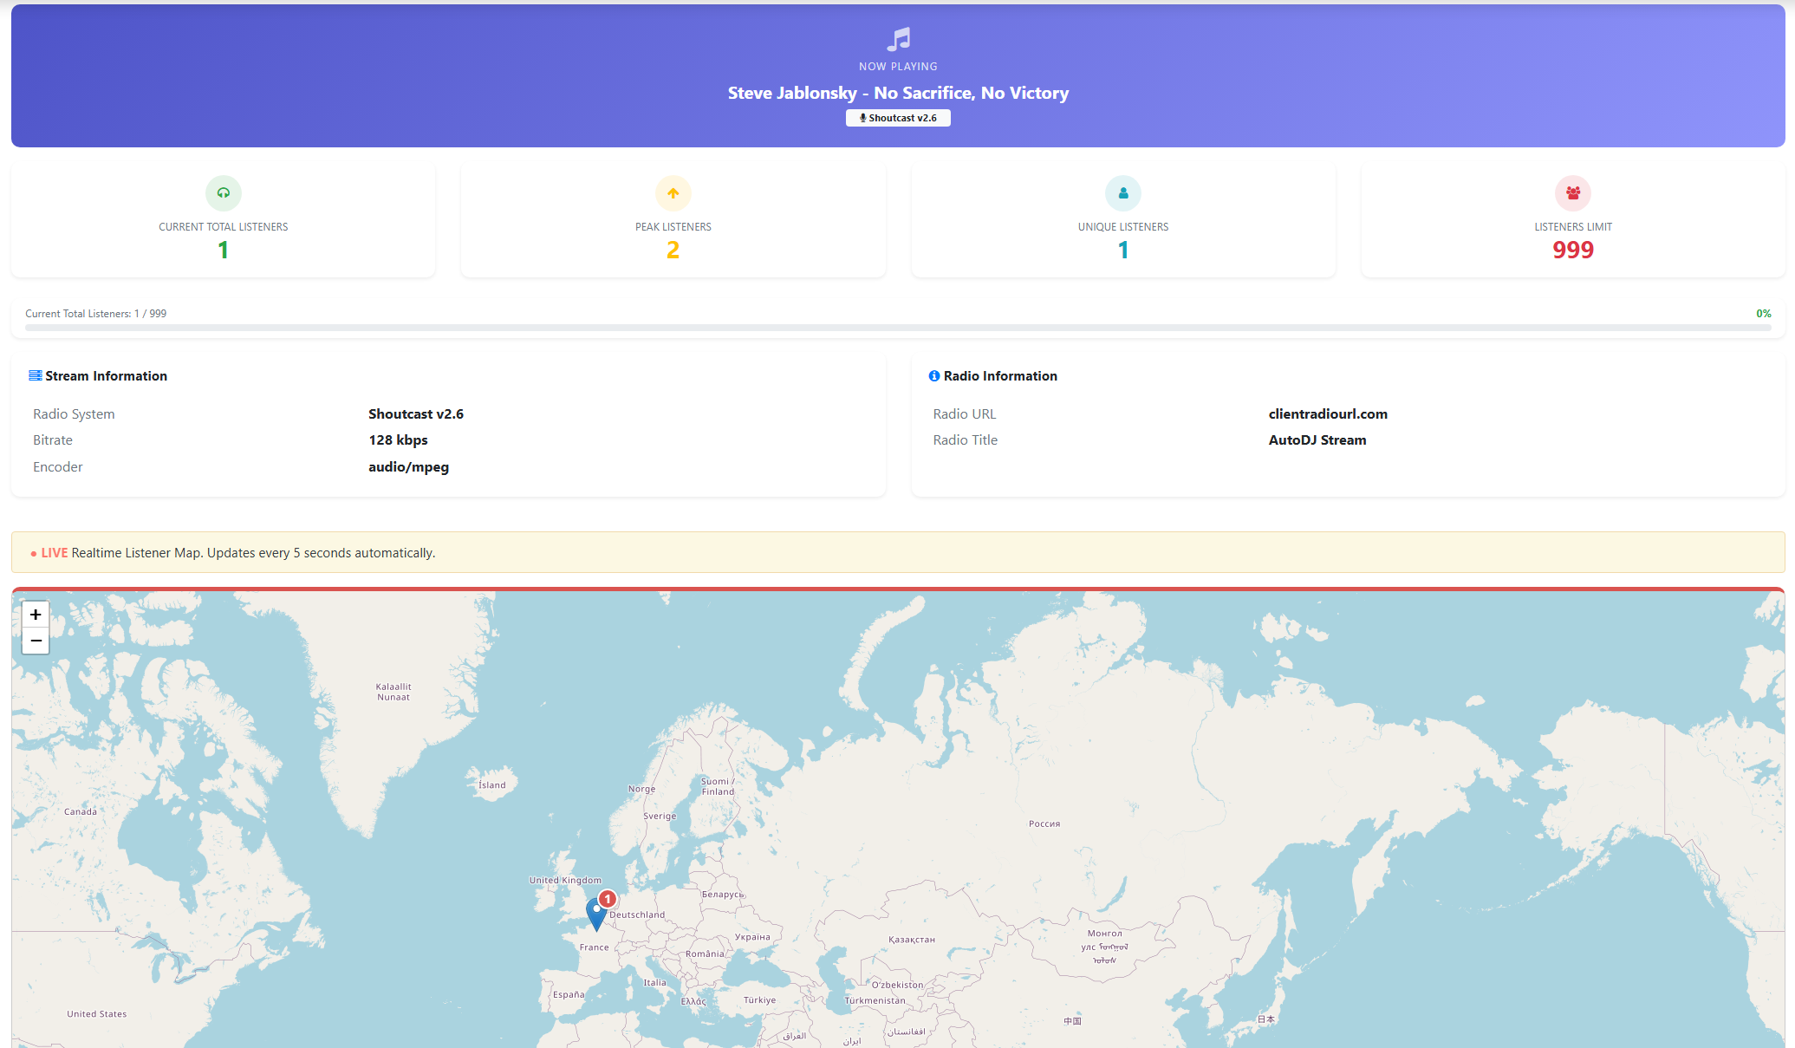The width and height of the screenshot is (1795, 1048).
Task: Click the orange arrow Peak Listeners icon
Action: coord(673,193)
